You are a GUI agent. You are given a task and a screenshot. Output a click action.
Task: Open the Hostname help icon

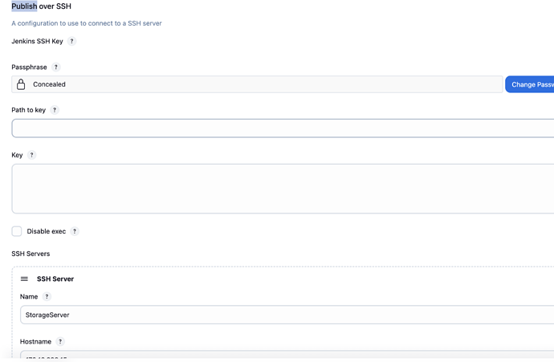(x=60, y=342)
